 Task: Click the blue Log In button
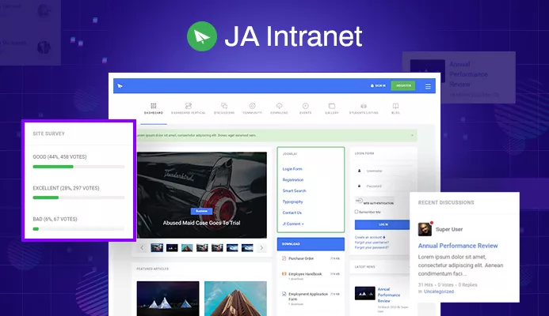point(383,224)
